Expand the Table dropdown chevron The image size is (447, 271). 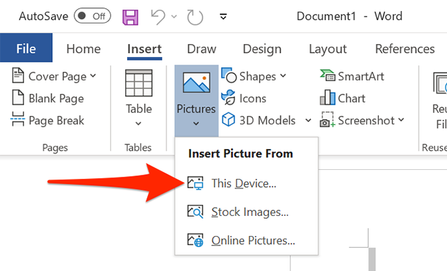[138, 124]
